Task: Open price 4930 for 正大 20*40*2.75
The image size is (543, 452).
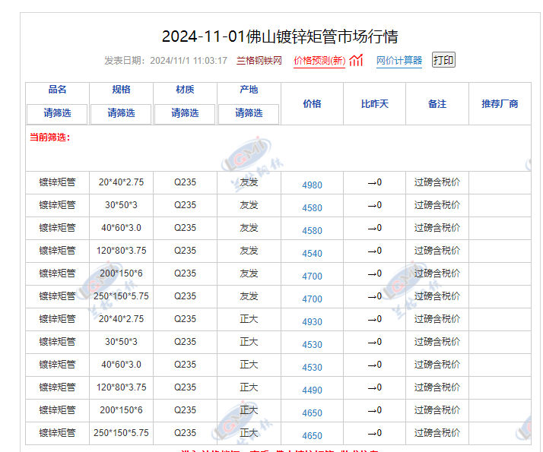Action: (x=312, y=321)
